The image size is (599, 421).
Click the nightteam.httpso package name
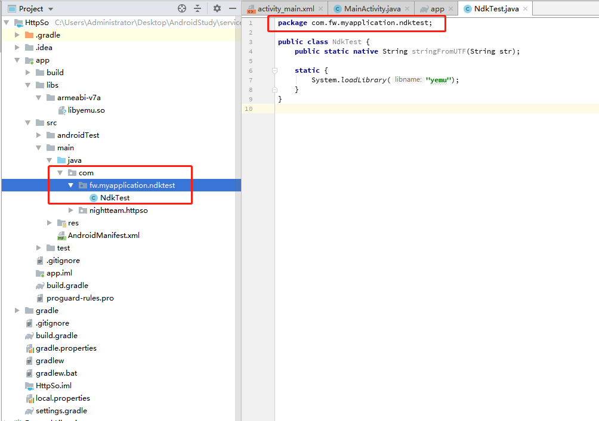click(118, 210)
